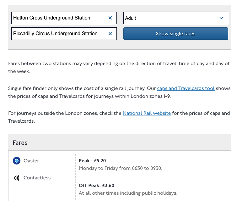
Task: Click the Contactless wave symbol icon
Action: point(16,178)
